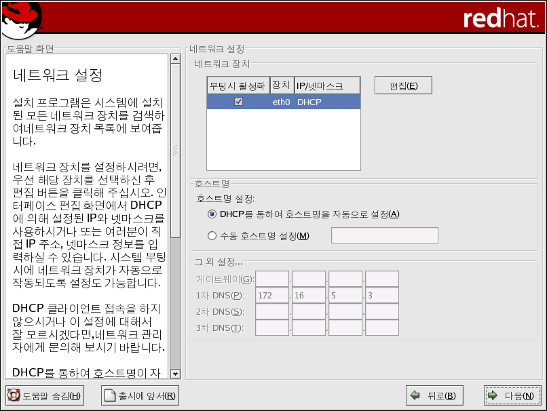Click the help panel scroll up arrow

pyautogui.click(x=175, y=59)
